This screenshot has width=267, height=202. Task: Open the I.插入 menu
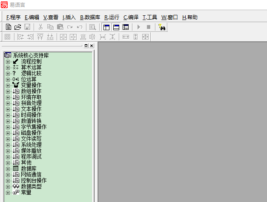coord(69,17)
